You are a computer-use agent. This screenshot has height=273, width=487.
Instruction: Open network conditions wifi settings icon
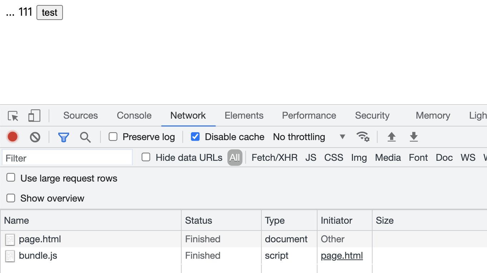(363, 137)
